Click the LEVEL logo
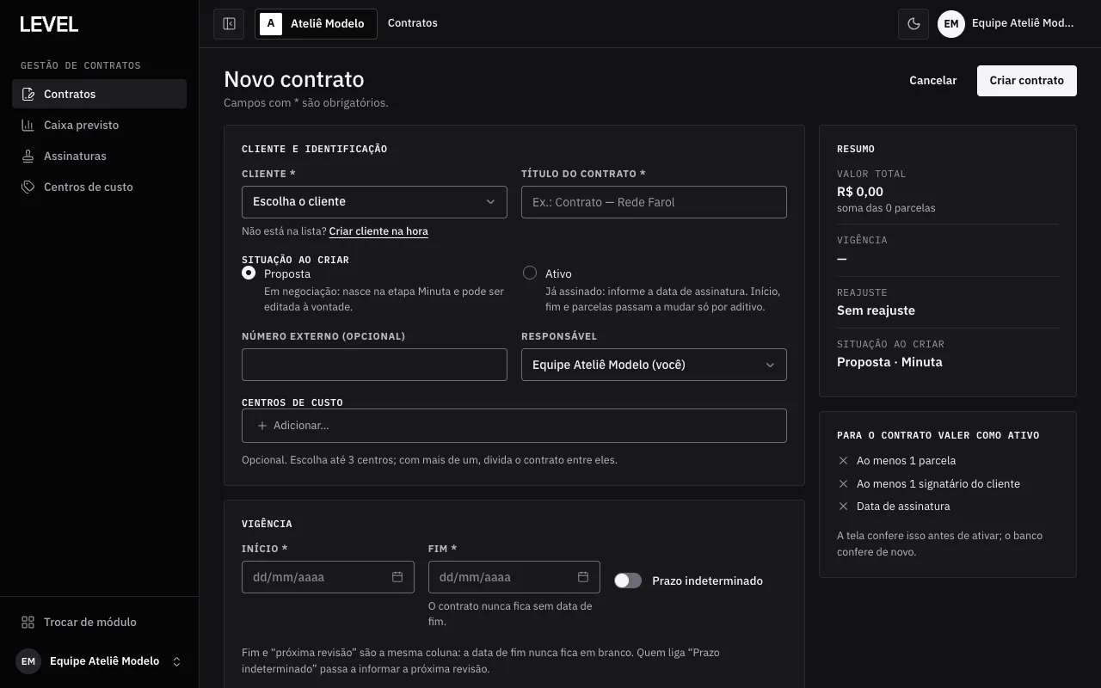Viewport: 1101px width, 688px height. click(x=49, y=24)
